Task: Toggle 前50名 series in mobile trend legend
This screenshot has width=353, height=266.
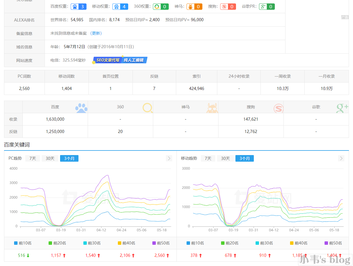Action: tap(333, 243)
